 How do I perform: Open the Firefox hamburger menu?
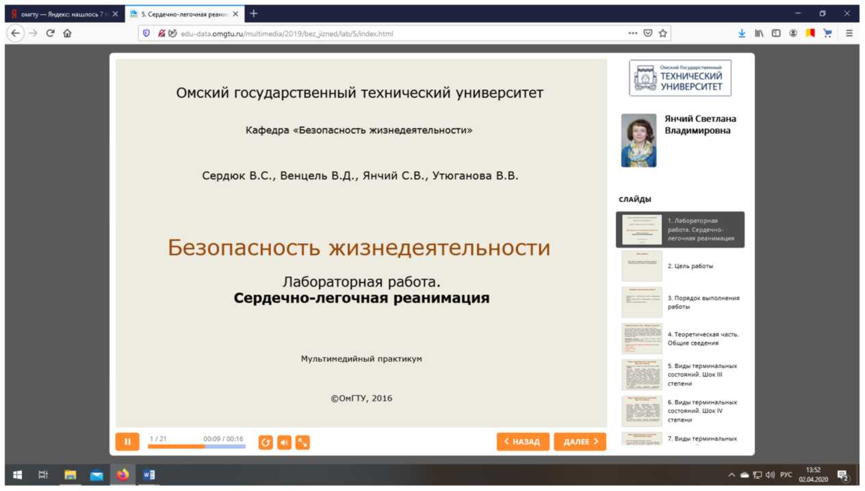point(849,33)
